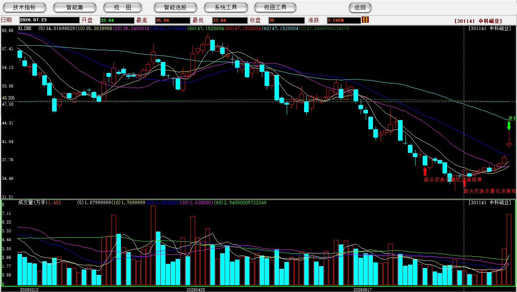Click the 20260428 date axis label
The width and height of the screenshot is (517, 292).
[x=196, y=290]
